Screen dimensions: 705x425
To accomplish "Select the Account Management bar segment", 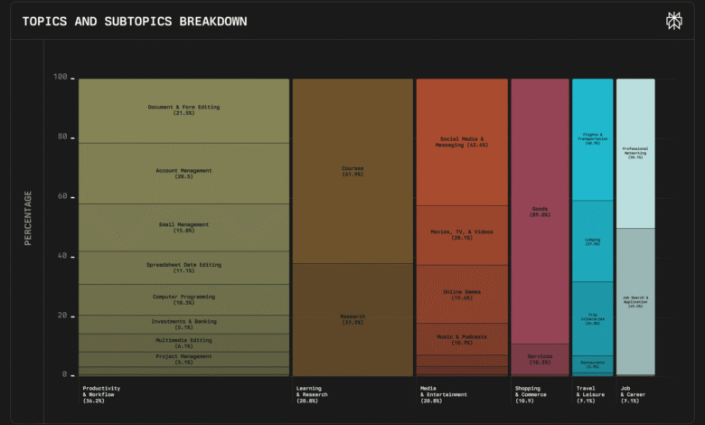I will point(183,173).
